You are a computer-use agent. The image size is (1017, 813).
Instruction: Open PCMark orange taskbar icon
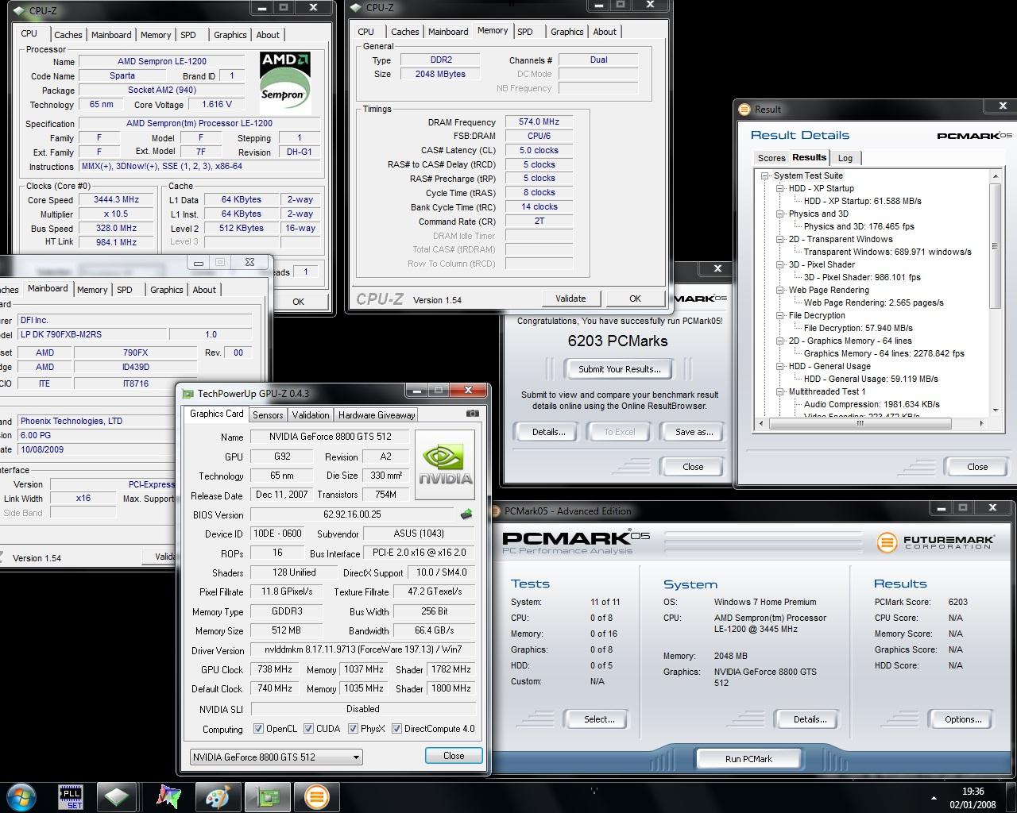315,796
